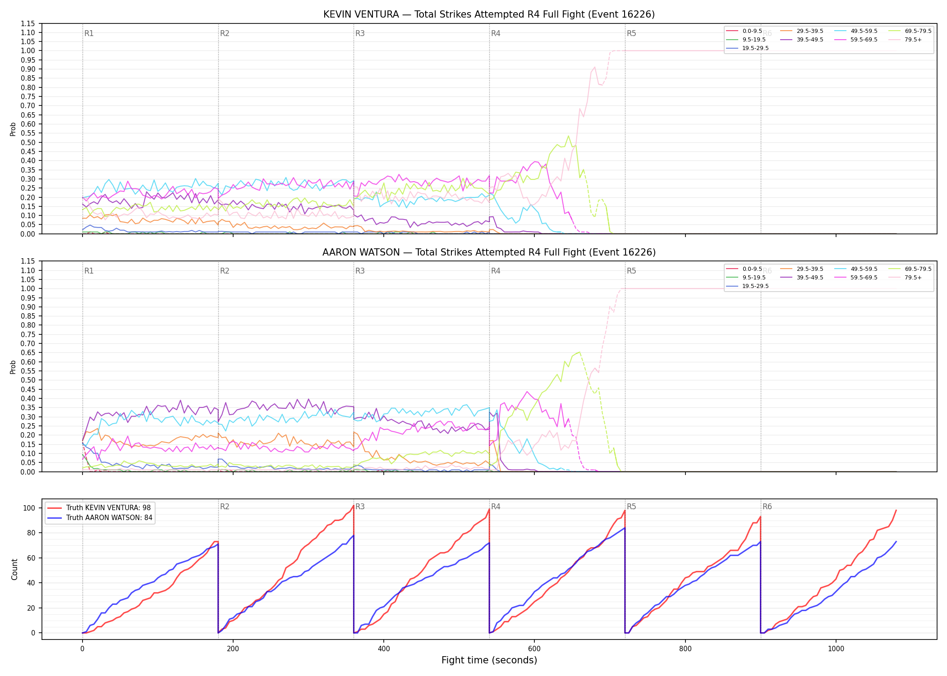Click 'Truth AARON WATSON: 84' legend entry

point(100,518)
